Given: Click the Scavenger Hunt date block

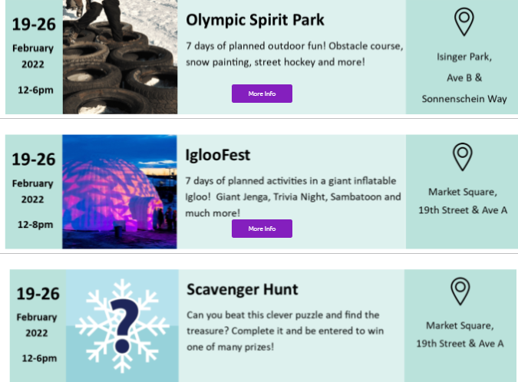Looking at the screenshot, I should (x=38, y=325).
